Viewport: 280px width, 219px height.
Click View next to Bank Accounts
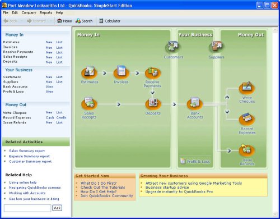coord(49,86)
